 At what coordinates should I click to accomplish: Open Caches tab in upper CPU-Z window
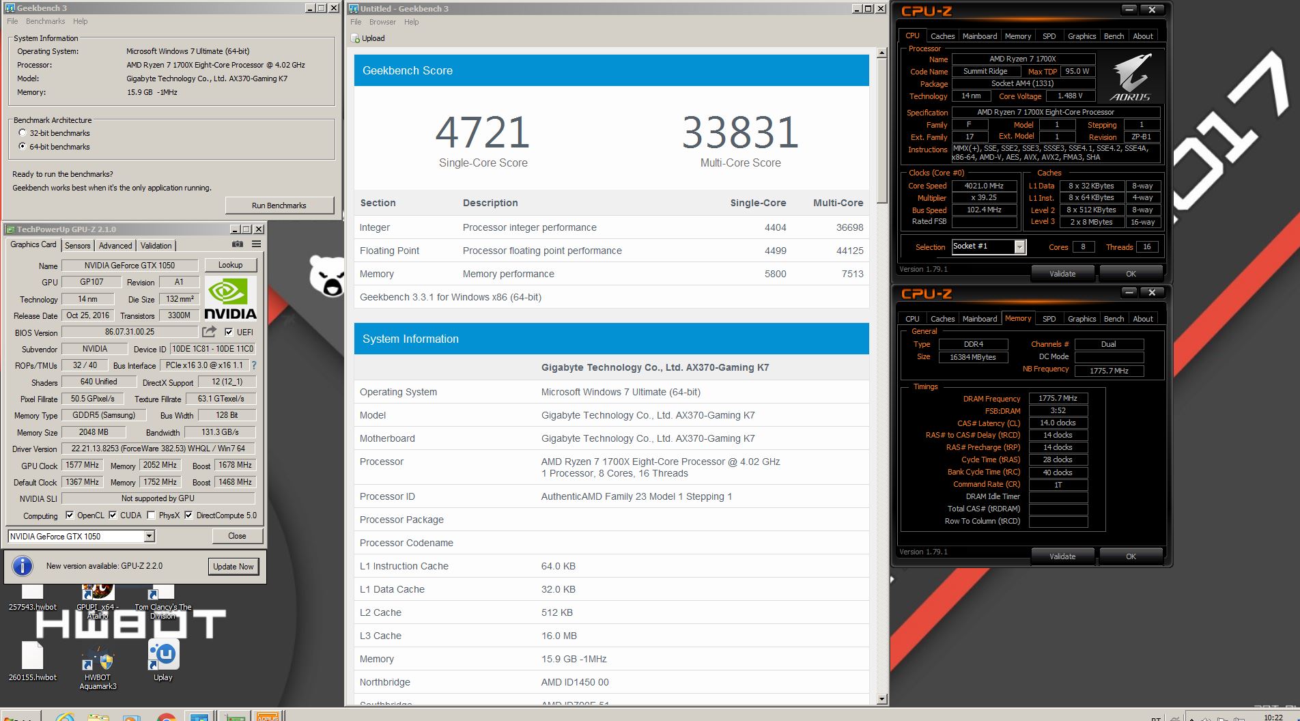(x=942, y=36)
